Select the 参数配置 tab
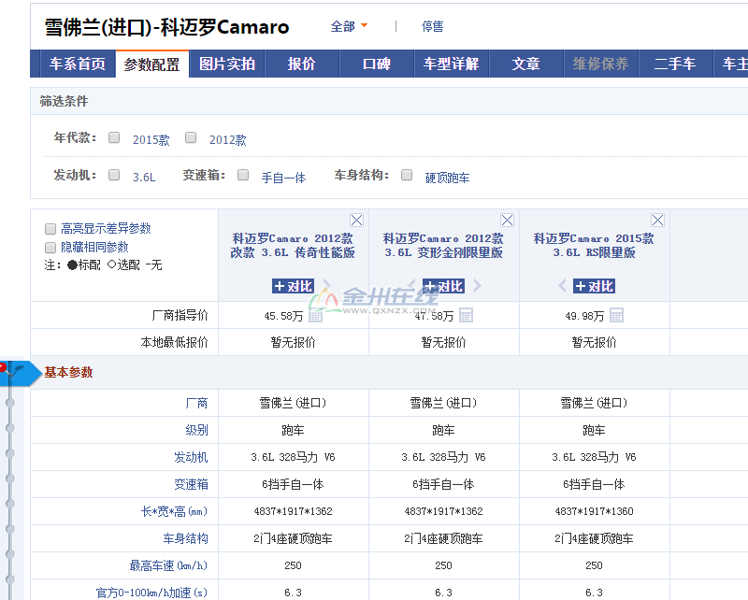Viewport: 748px width, 600px height. click(152, 64)
